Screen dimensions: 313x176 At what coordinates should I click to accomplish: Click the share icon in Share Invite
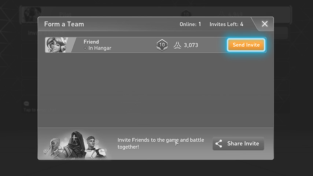click(219, 144)
